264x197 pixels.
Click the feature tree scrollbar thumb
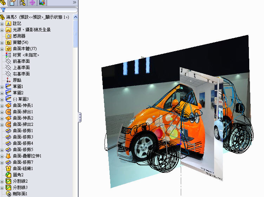point(75,34)
